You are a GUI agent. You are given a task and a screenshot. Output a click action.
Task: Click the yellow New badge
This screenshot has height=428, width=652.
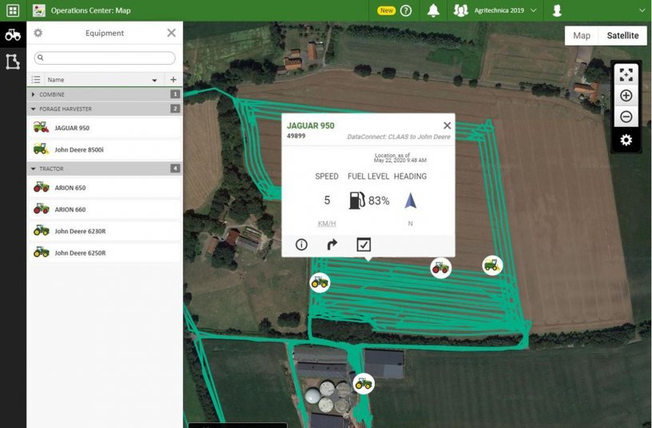[386, 10]
